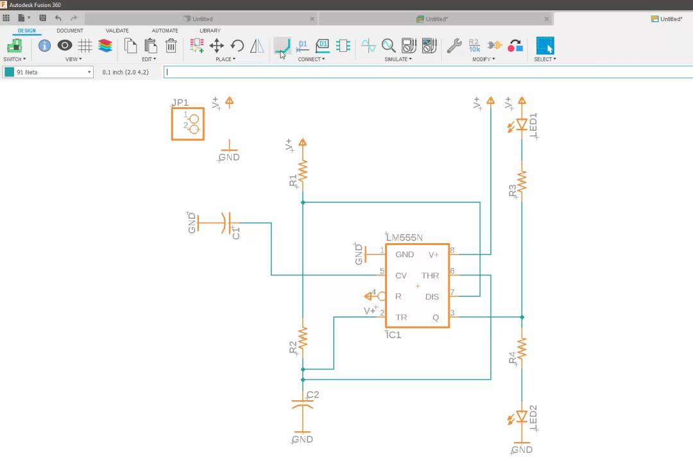Switch to the DESIGN tab
Image resolution: width=693 pixels, height=467 pixels.
26,31
